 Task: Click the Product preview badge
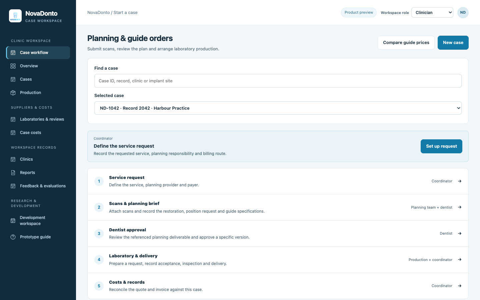[x=359, y=13]
